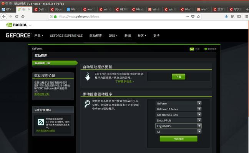Expand the chevron next to NVIDIA logo
The width and height of the screenshot is (249, 153).
point(30,25)
